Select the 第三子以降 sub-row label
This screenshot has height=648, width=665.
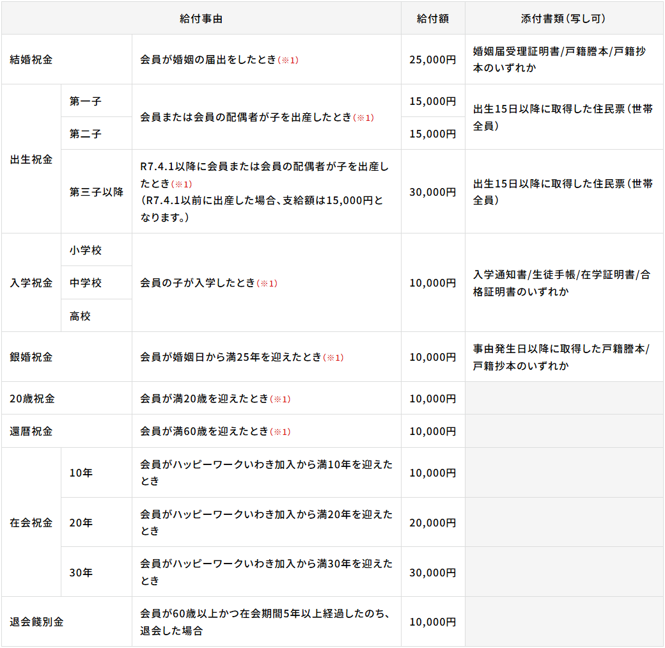[x=96, y=192]
